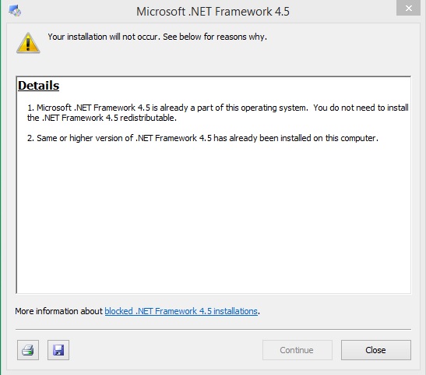Click the 'You do not need to install' sentence
The width and height of the screenshot is (426, 375).
[361, 108]
